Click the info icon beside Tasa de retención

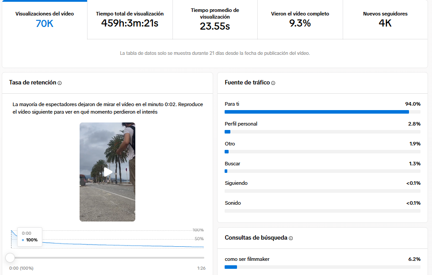point(60,83)
